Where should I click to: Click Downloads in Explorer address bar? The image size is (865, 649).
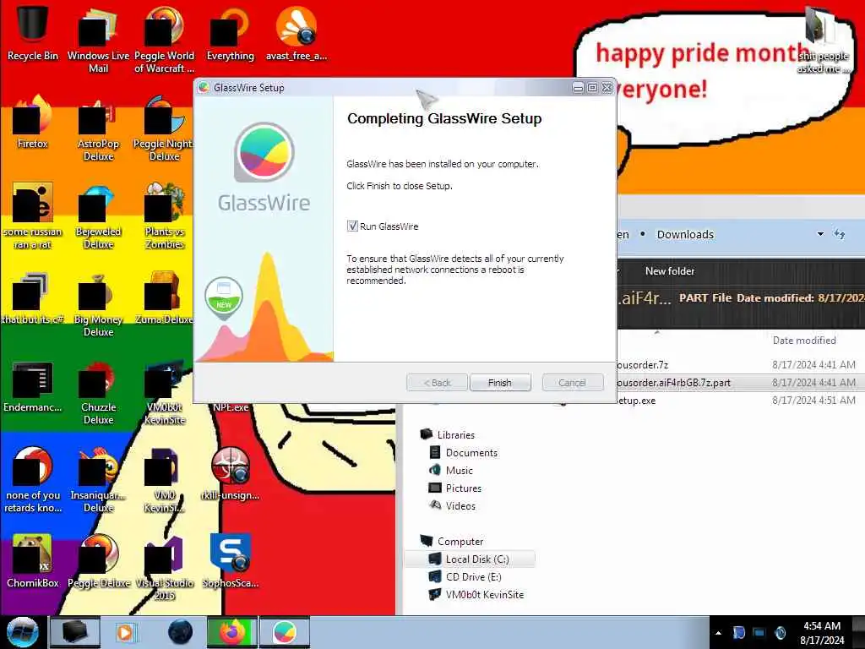685,235
